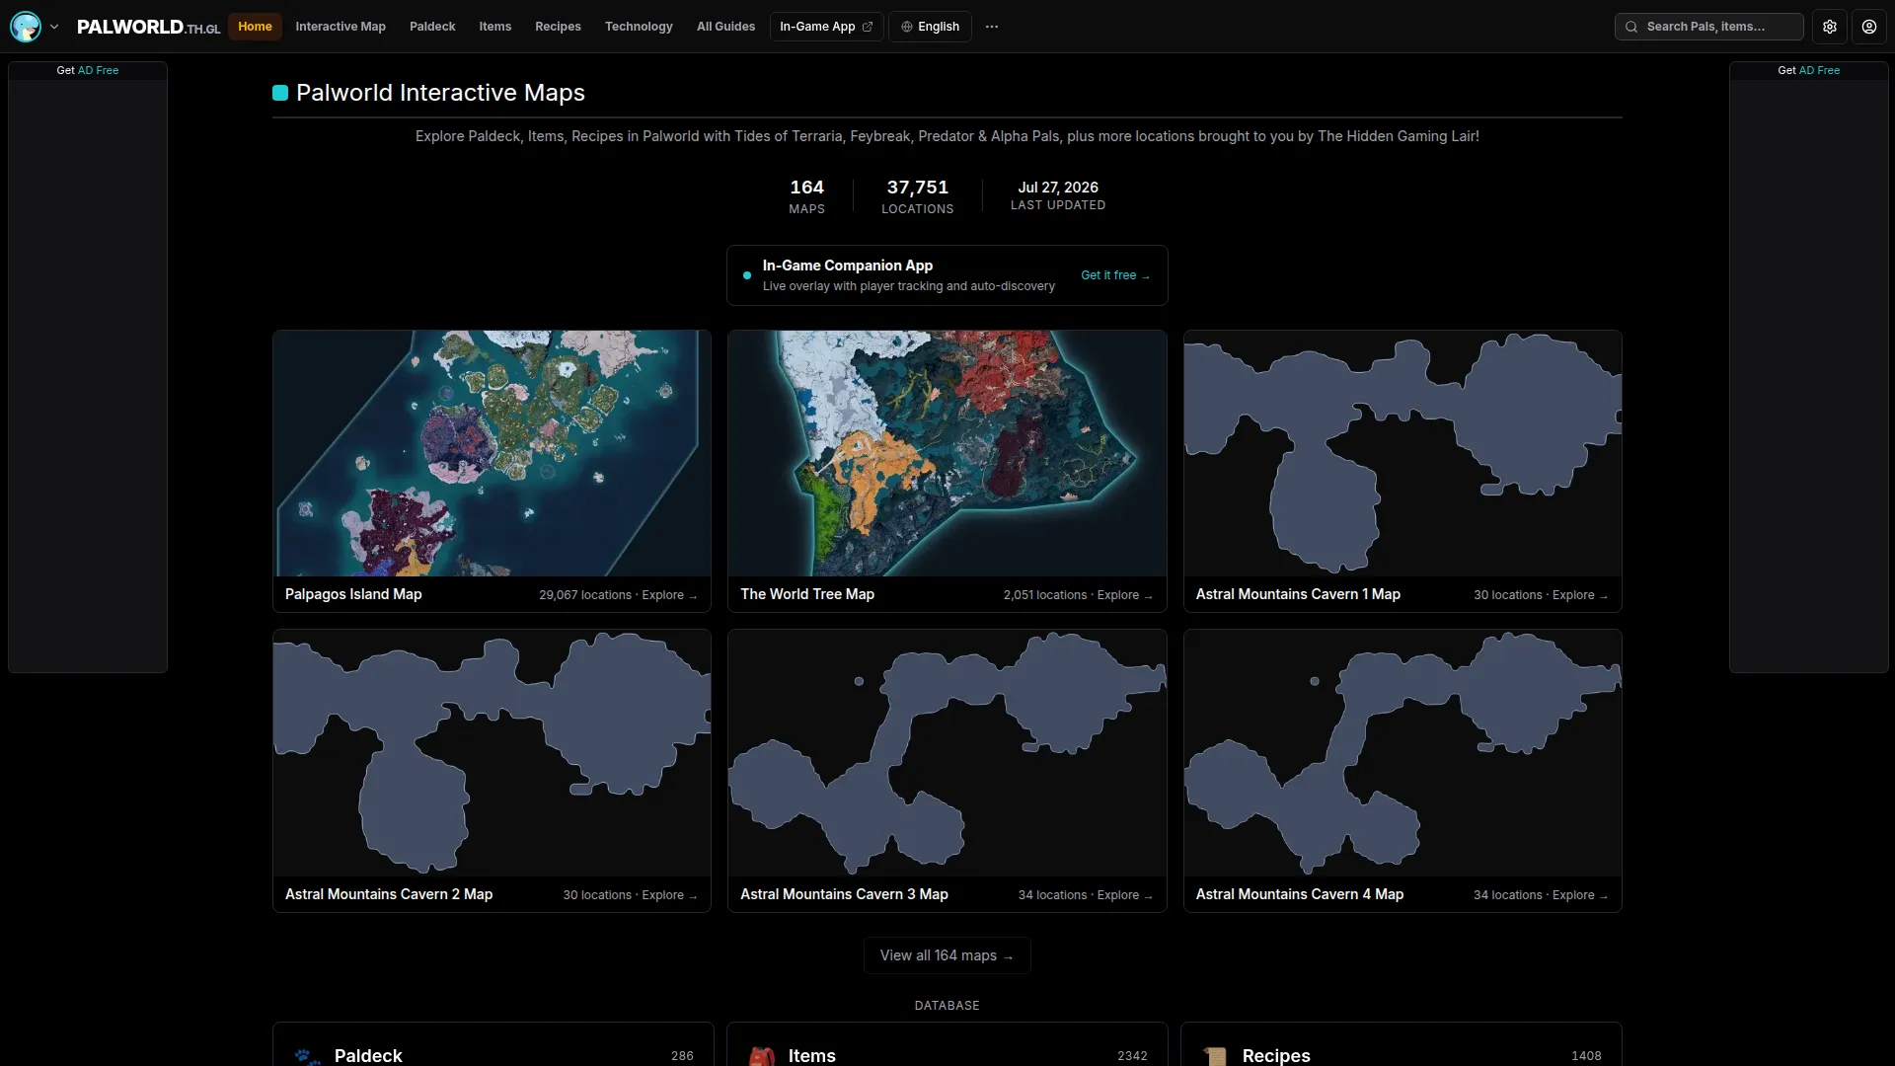This screenshot has width=1895, height=1066.
Task: Open Astral Mountains Cavern 1 map thumbnail
Action: tap(1402, 453)
